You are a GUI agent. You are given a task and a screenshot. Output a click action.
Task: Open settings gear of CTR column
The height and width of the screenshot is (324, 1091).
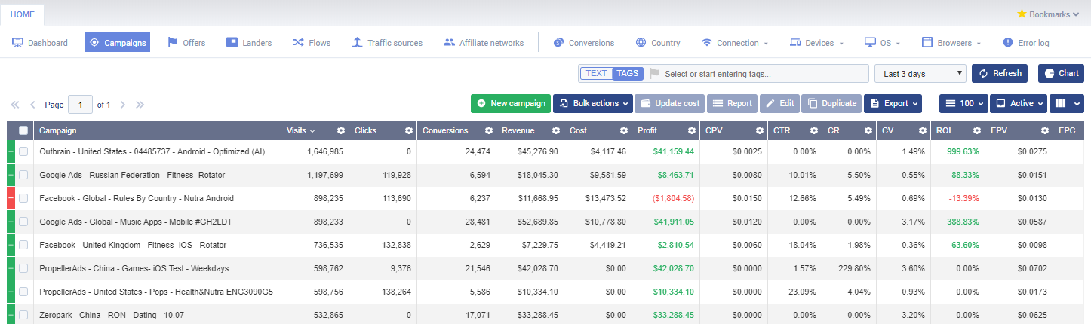[813, 131]
